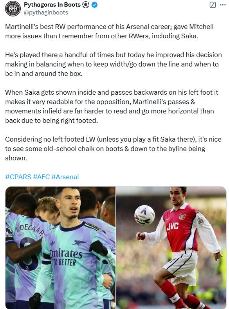Click the paragraph starting "Considering no left footed"
Screen dimensions: 229x309
pyautogui.click(x=113, y=149)
